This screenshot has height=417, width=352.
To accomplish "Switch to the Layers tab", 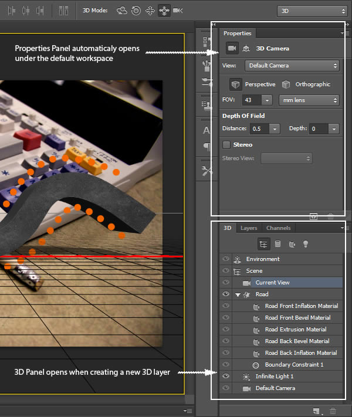I will pos(249,228).
